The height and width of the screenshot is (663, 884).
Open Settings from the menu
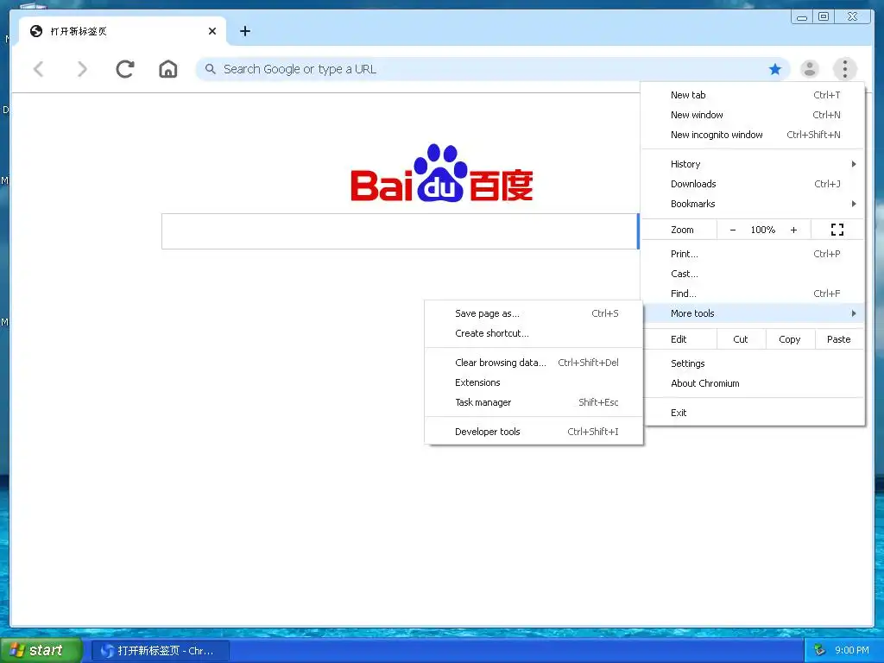coord(753,363)
